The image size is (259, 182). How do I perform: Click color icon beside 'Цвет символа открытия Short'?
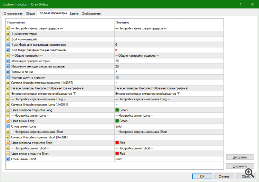click(8, 143)
